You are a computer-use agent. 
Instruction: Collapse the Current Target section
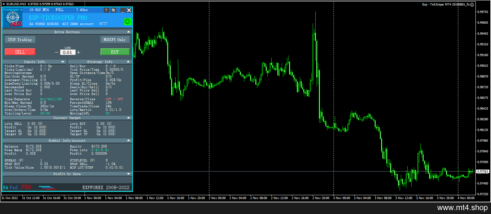click(128, 118)
